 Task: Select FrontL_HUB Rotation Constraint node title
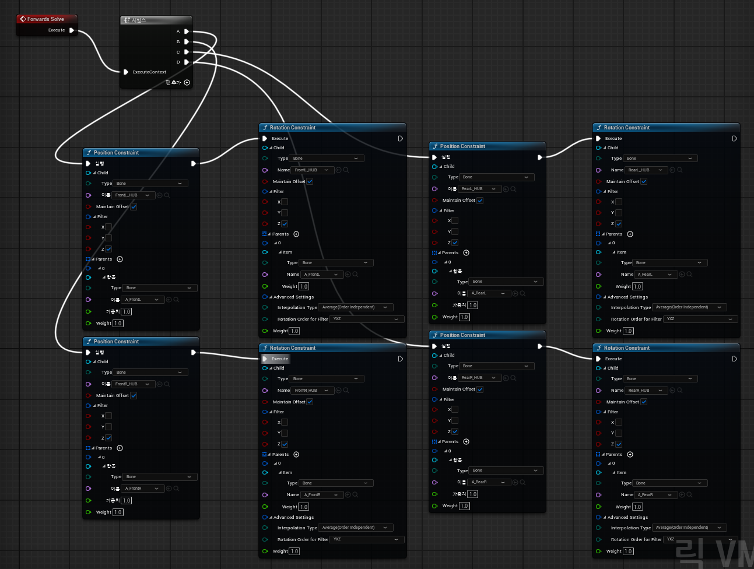[x=293, y=128]
